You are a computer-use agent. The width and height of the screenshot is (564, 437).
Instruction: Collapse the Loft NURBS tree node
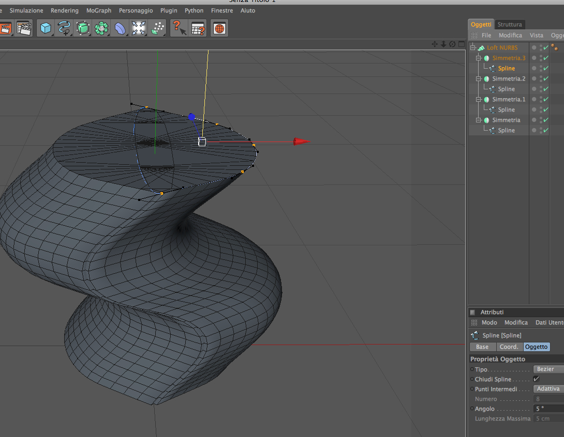click(472, 48)
